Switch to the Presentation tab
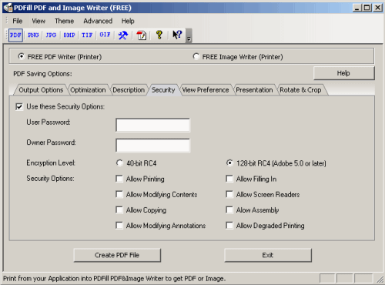Viewport: 385px width, 285px height. tap(254, 90)
